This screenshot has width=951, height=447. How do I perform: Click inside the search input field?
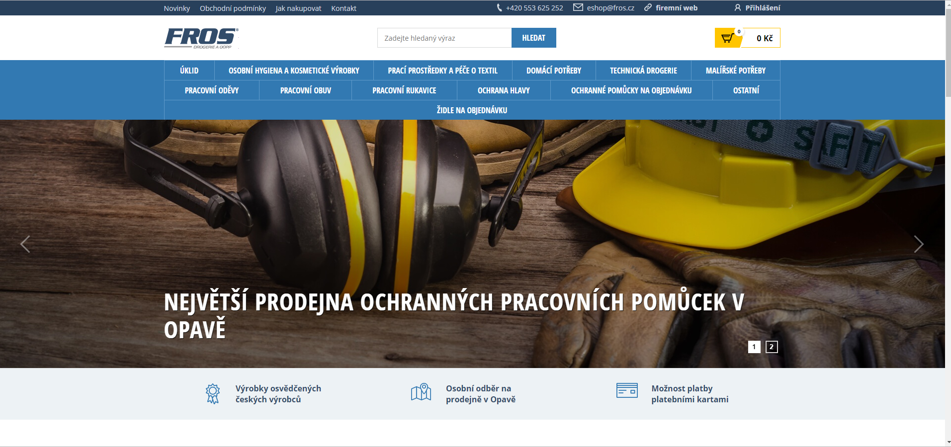[x=442, y=37]
